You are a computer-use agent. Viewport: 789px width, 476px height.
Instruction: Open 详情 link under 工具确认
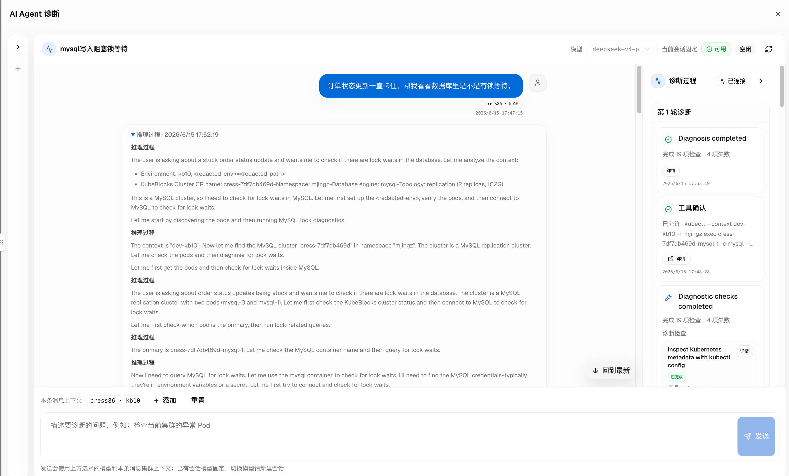coord(676,259)
